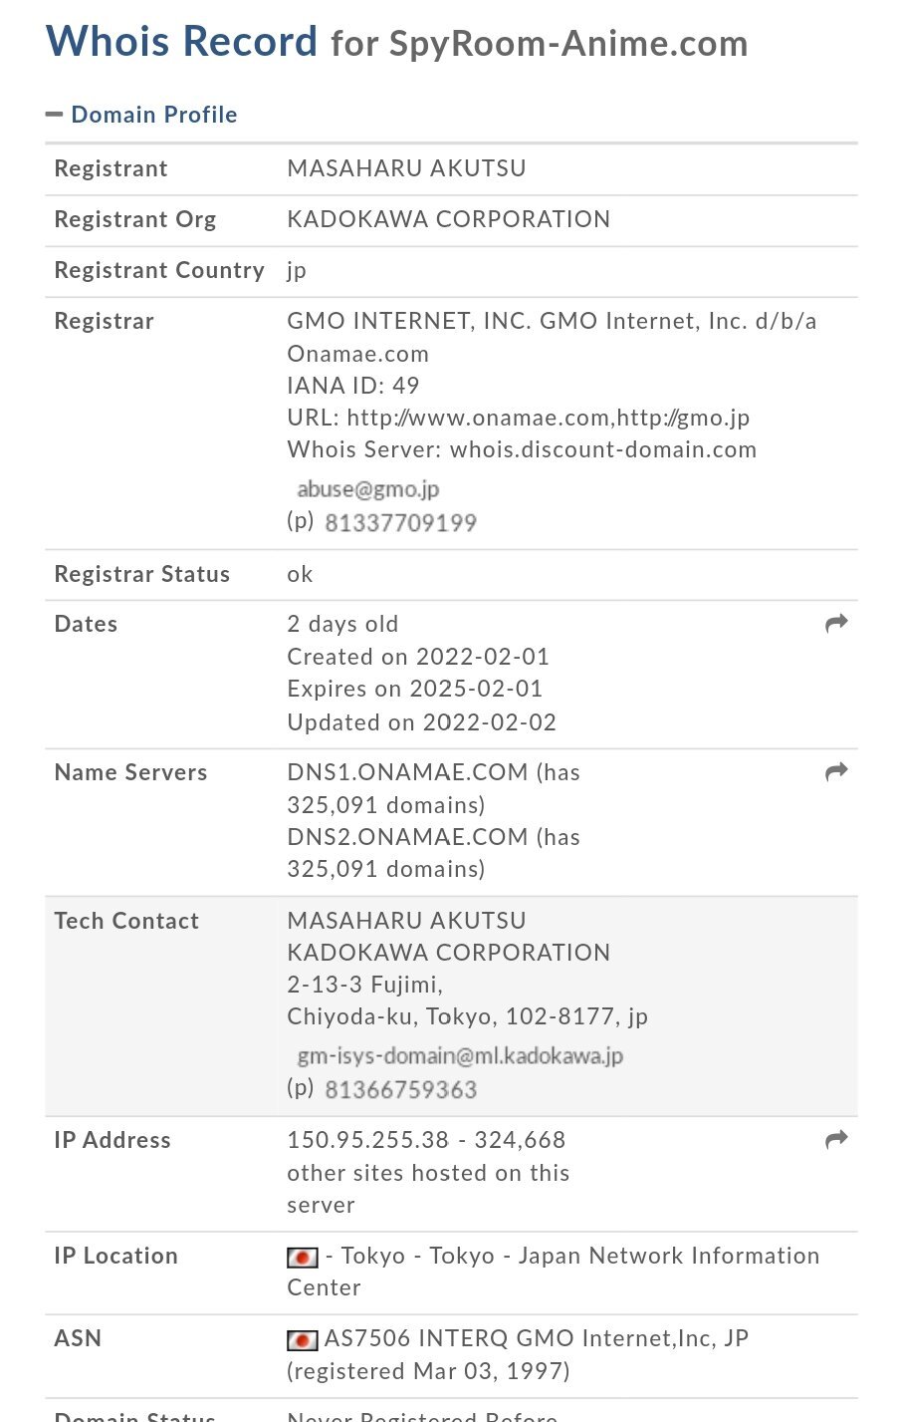Click share arrow in IP Address row
This screenshot has width=897, height=1422.
click(836, 1140)
